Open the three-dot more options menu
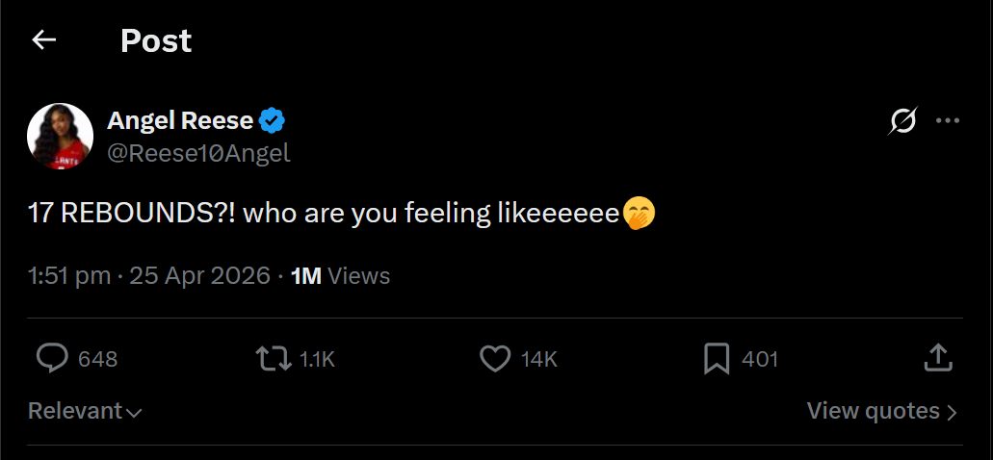 coord(948,121)
